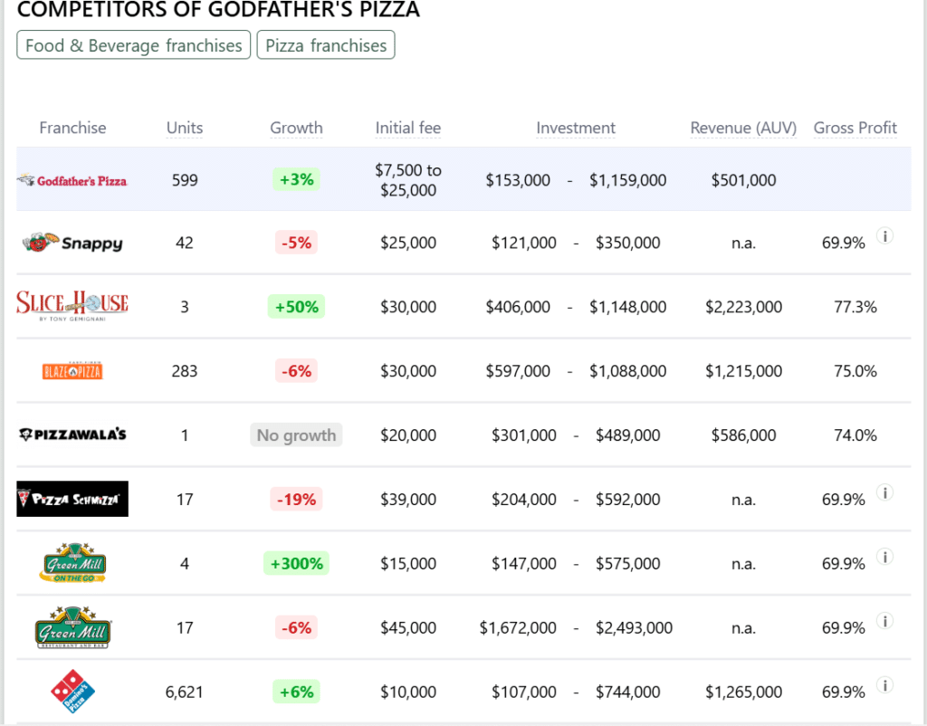Click the $7,500 to $25,000 fee
927x726 pixels.
click(408, 180)
